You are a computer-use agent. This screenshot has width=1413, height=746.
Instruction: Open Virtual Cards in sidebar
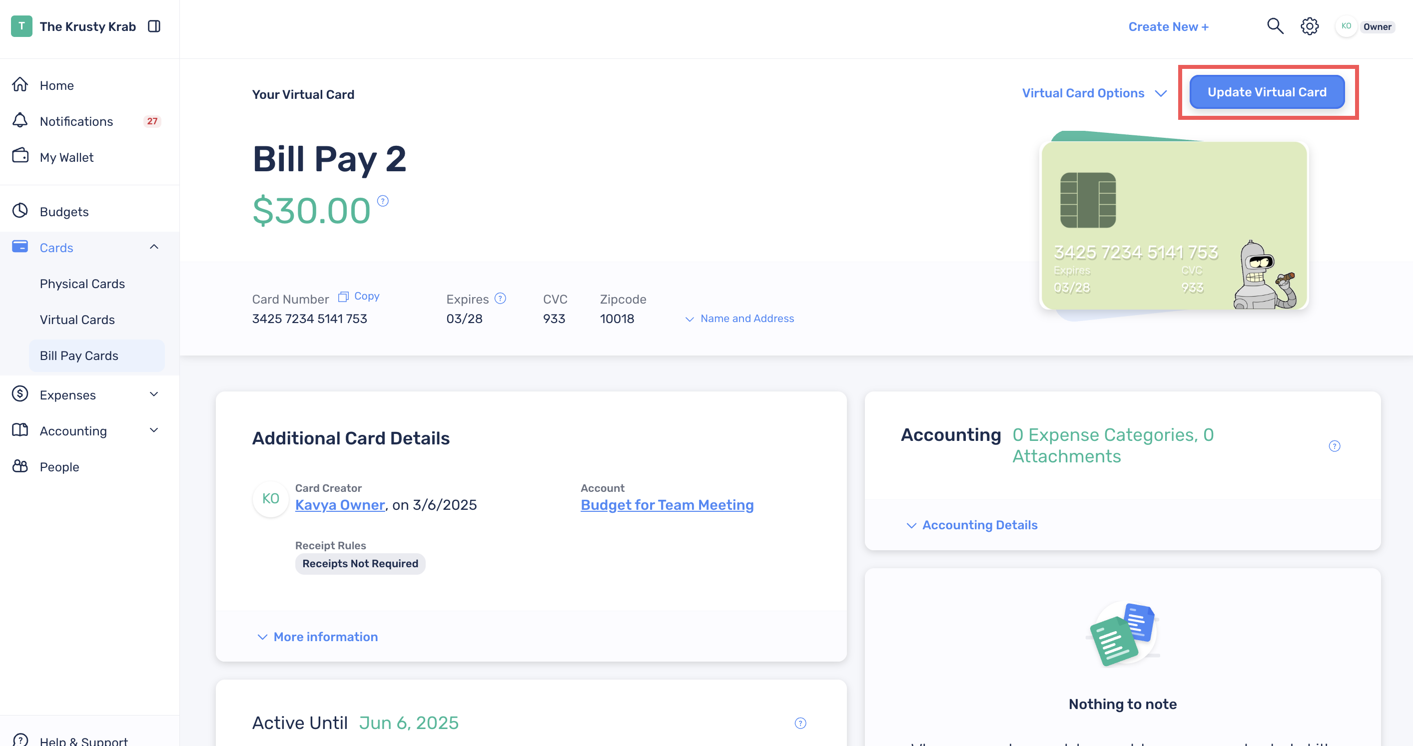(x=77, y=320)
